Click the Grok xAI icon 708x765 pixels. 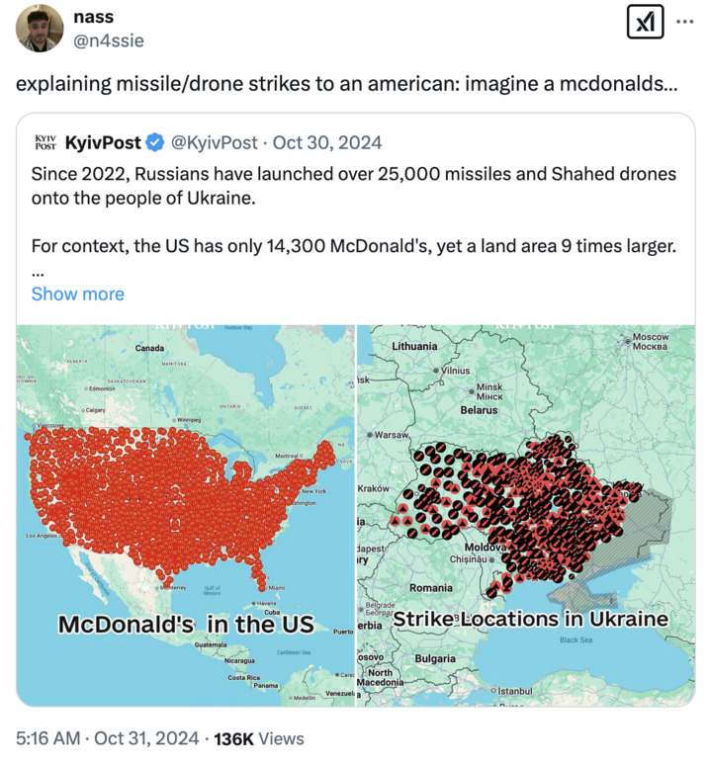click(x=645, y=23)
